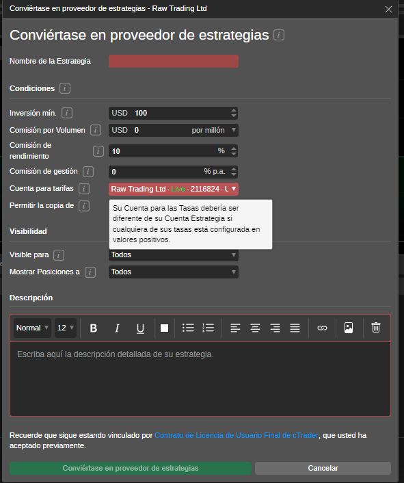Clear description with the trash icon
Screen dimensions: 404x483
[x=376, y=328]
